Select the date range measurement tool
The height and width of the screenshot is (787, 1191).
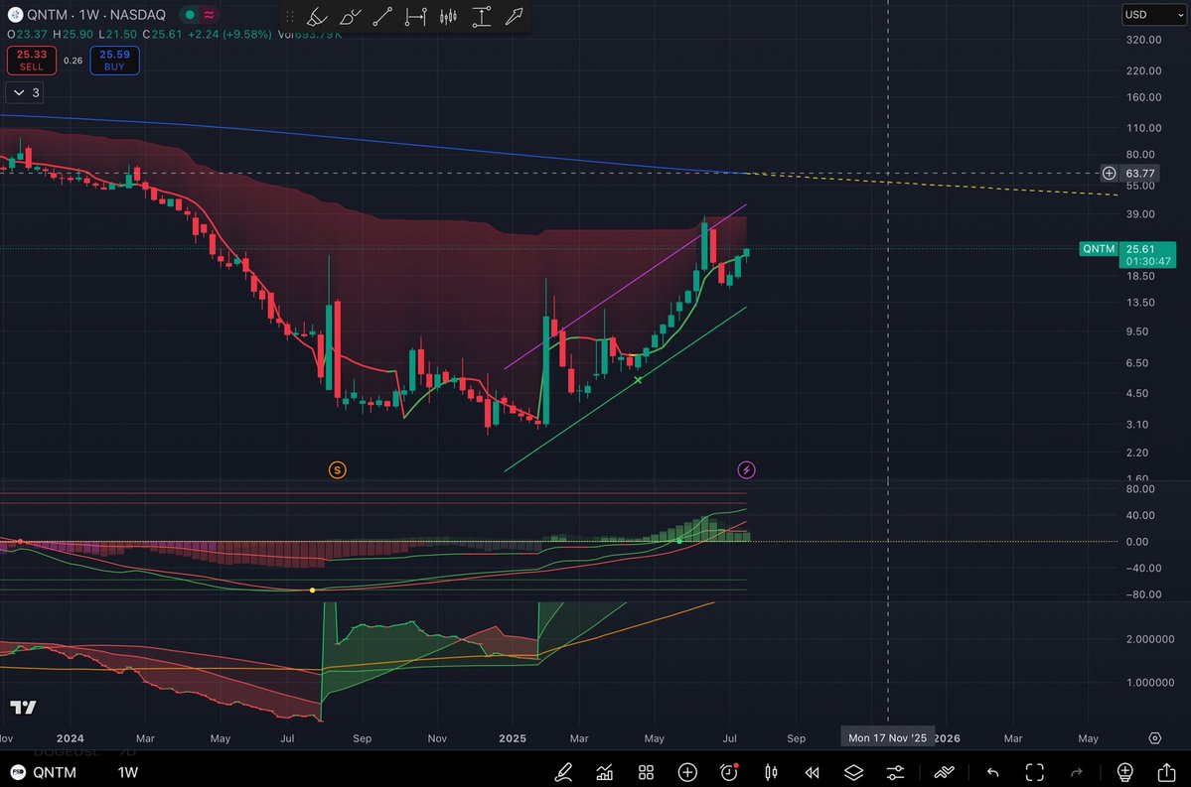(x=415, y=16)
